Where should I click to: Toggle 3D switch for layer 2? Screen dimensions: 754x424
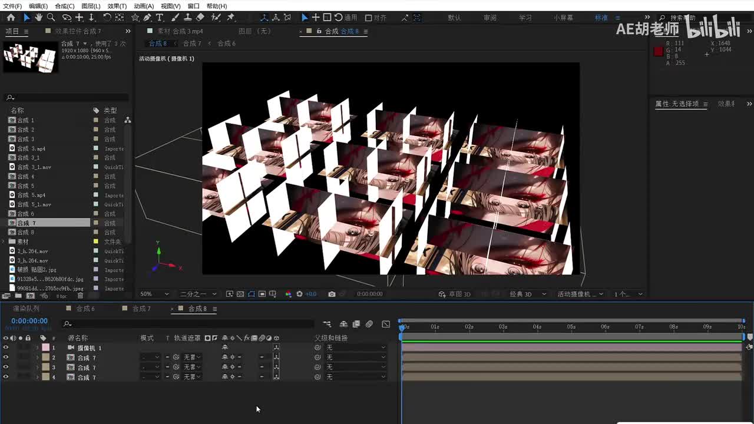276,357
